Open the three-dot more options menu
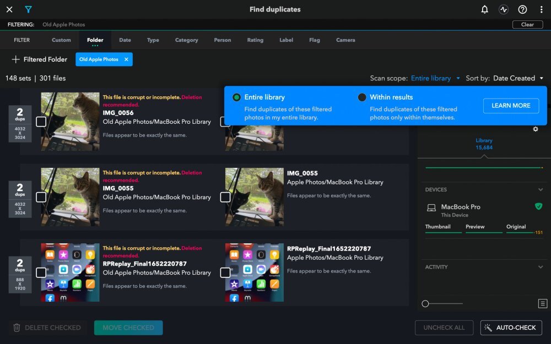This screenshot has height=344, width=551. [x=542, y=9]
